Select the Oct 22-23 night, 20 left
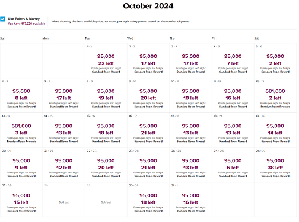Screen dimensions: 299x222 (x=106, y=165)
